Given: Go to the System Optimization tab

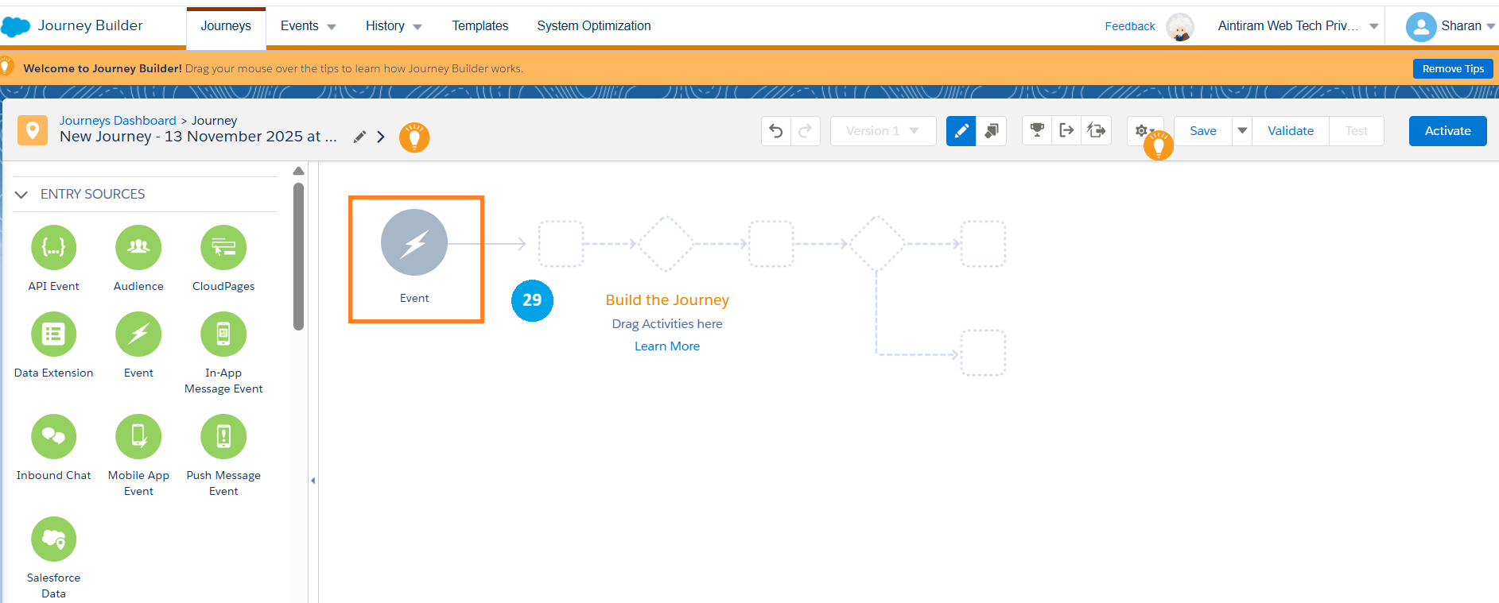Looking at the screenshot, I should click(593, 26).
